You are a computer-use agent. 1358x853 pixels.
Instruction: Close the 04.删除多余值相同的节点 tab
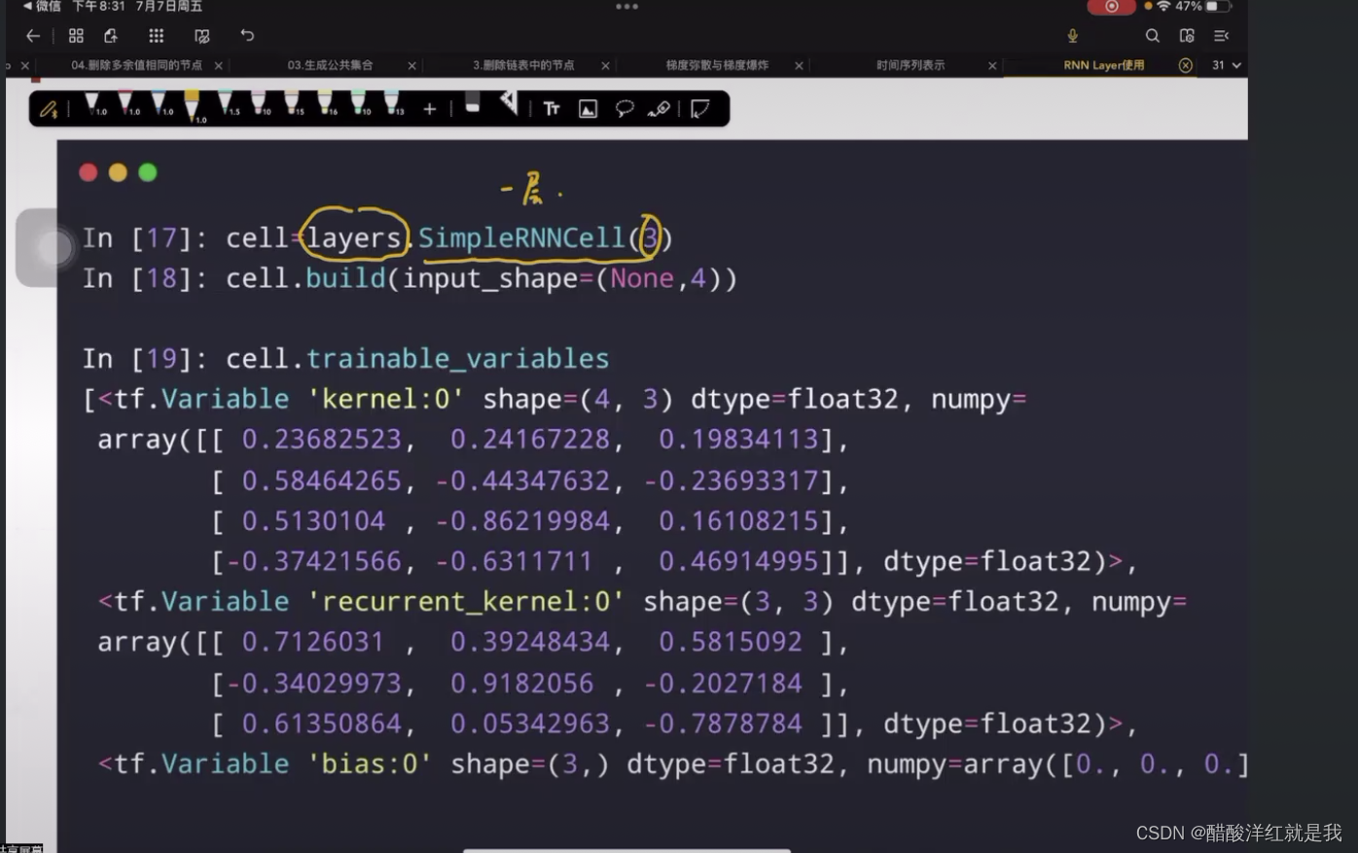pyautogui.click(x=218, y=66)
